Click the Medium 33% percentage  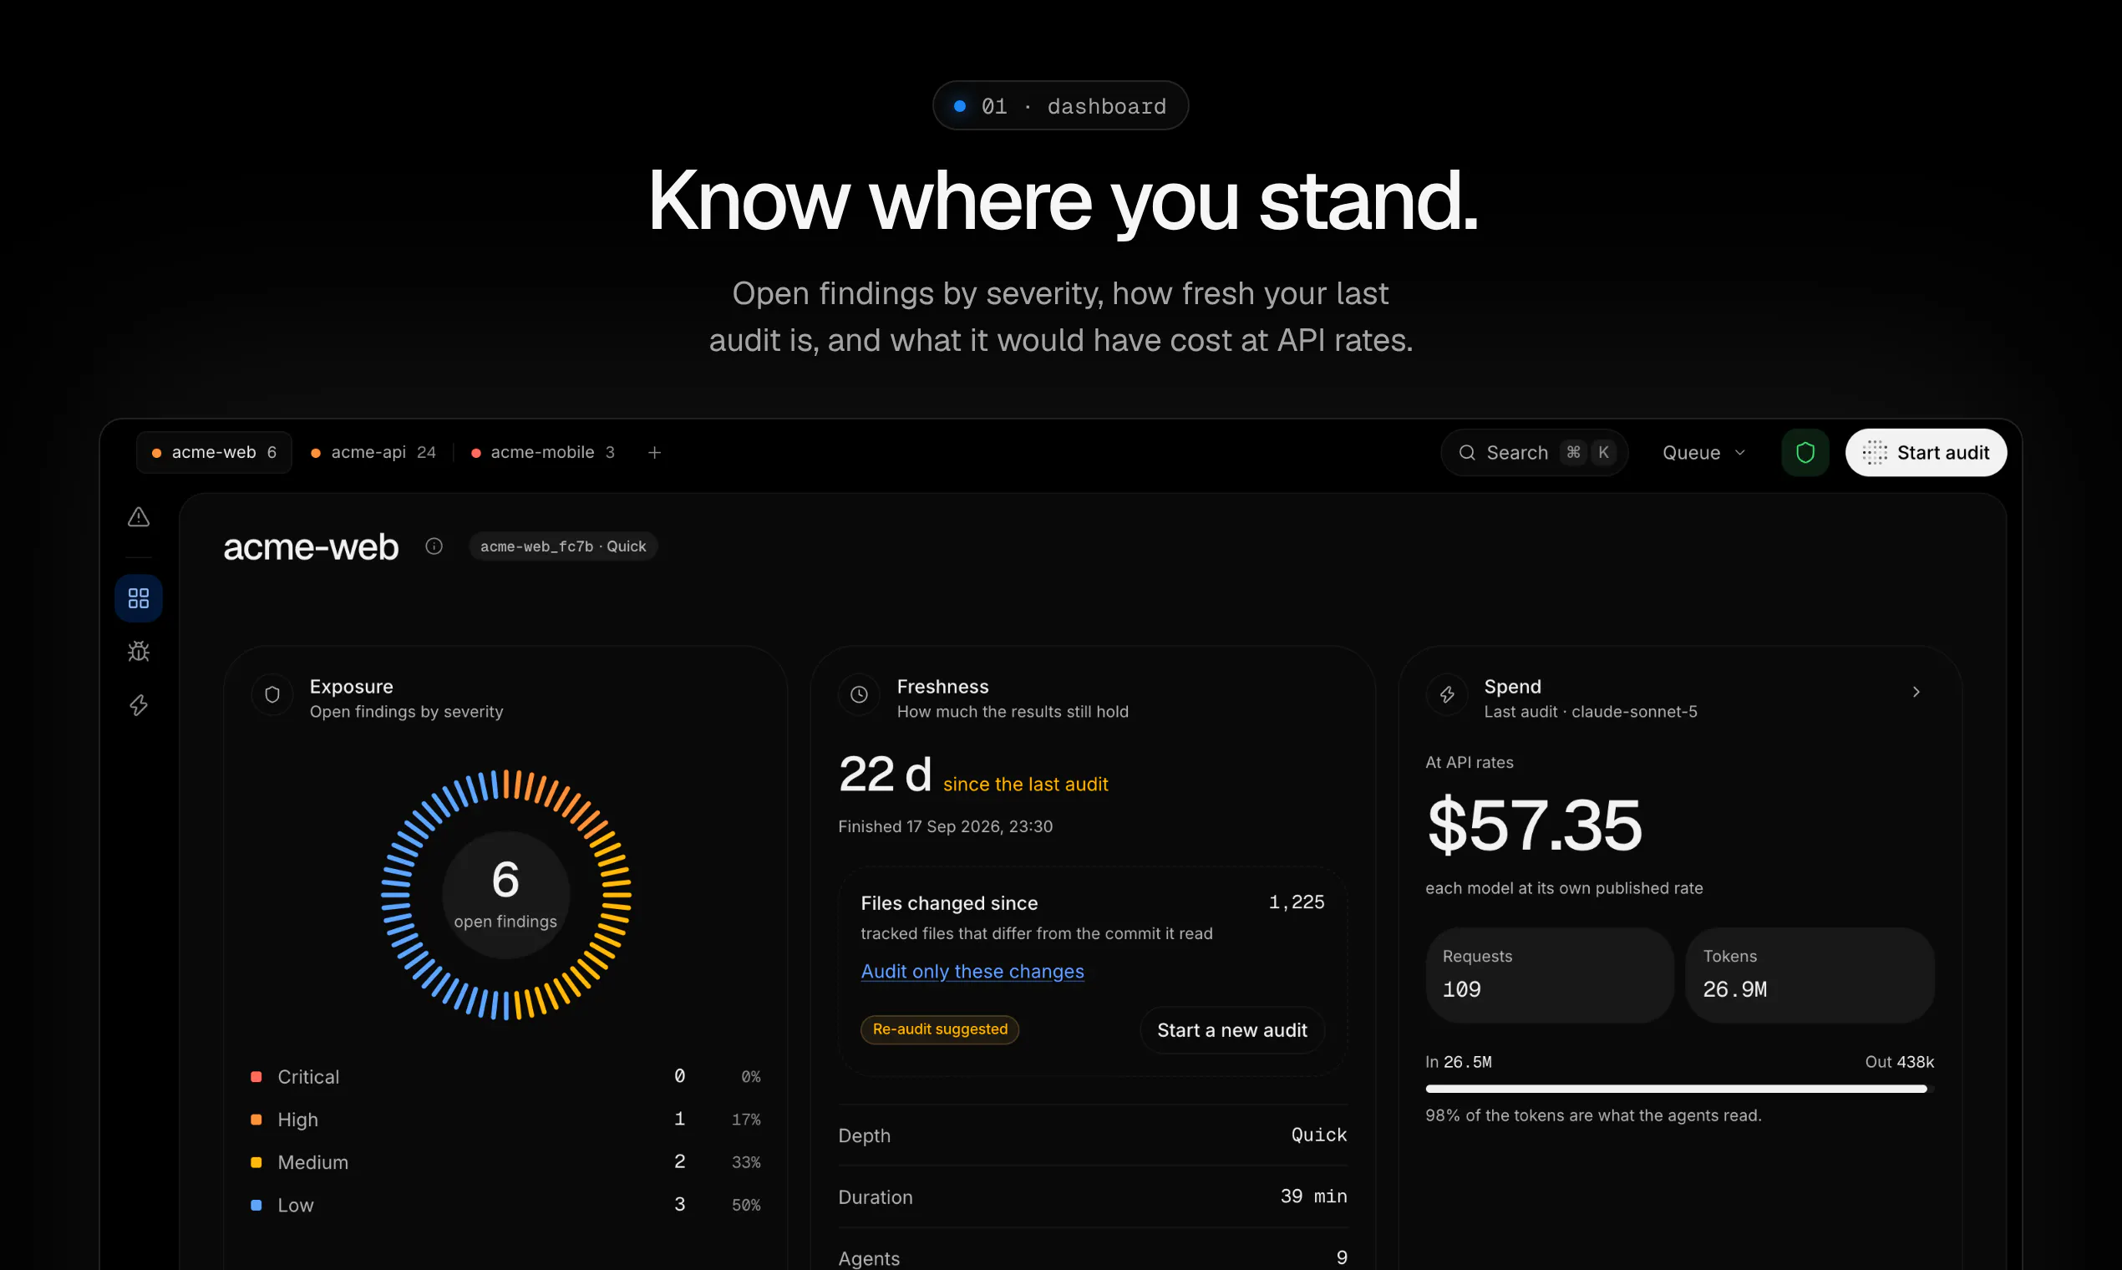point(745,1162)
